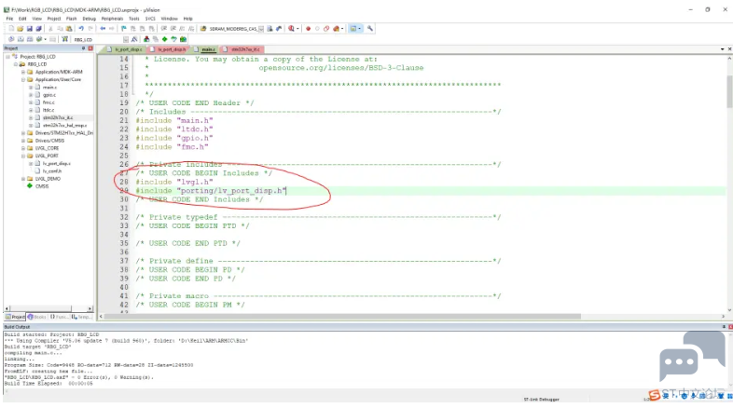
Task: Open the Debug menu
Action: (89, 19)
